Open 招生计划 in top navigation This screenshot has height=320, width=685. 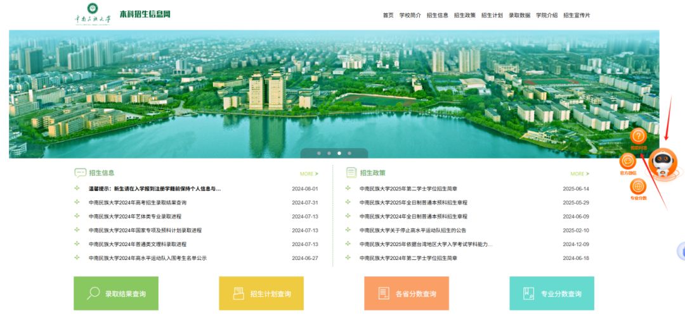(x=492, y=15)
